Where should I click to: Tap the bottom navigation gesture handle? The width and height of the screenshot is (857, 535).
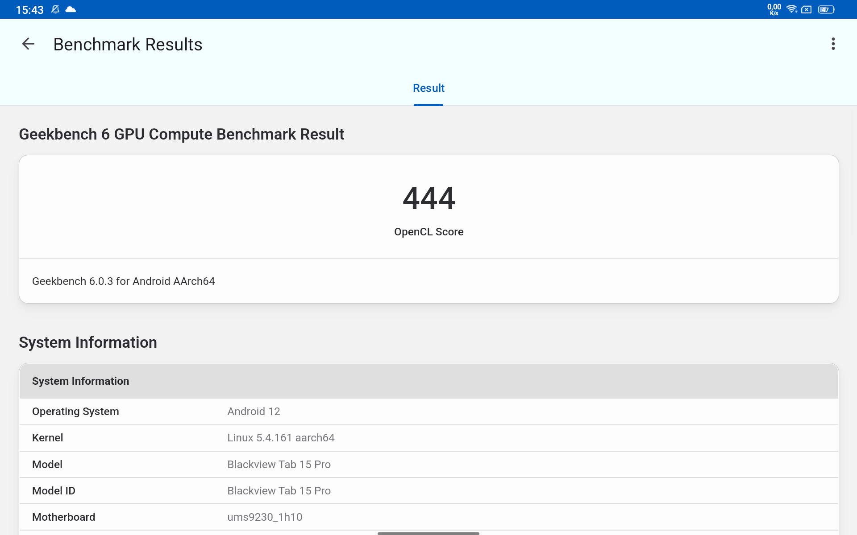[428, 533]
